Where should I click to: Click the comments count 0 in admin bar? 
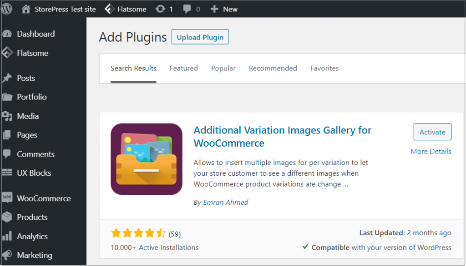pos(198,9)
